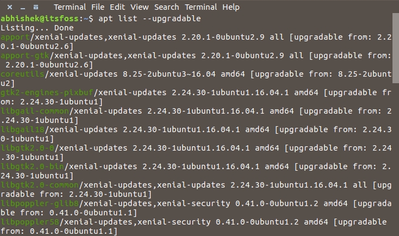This screenshot has height=236, width=399.
Task: Open the Edit menu
Action: coord(117,8)
